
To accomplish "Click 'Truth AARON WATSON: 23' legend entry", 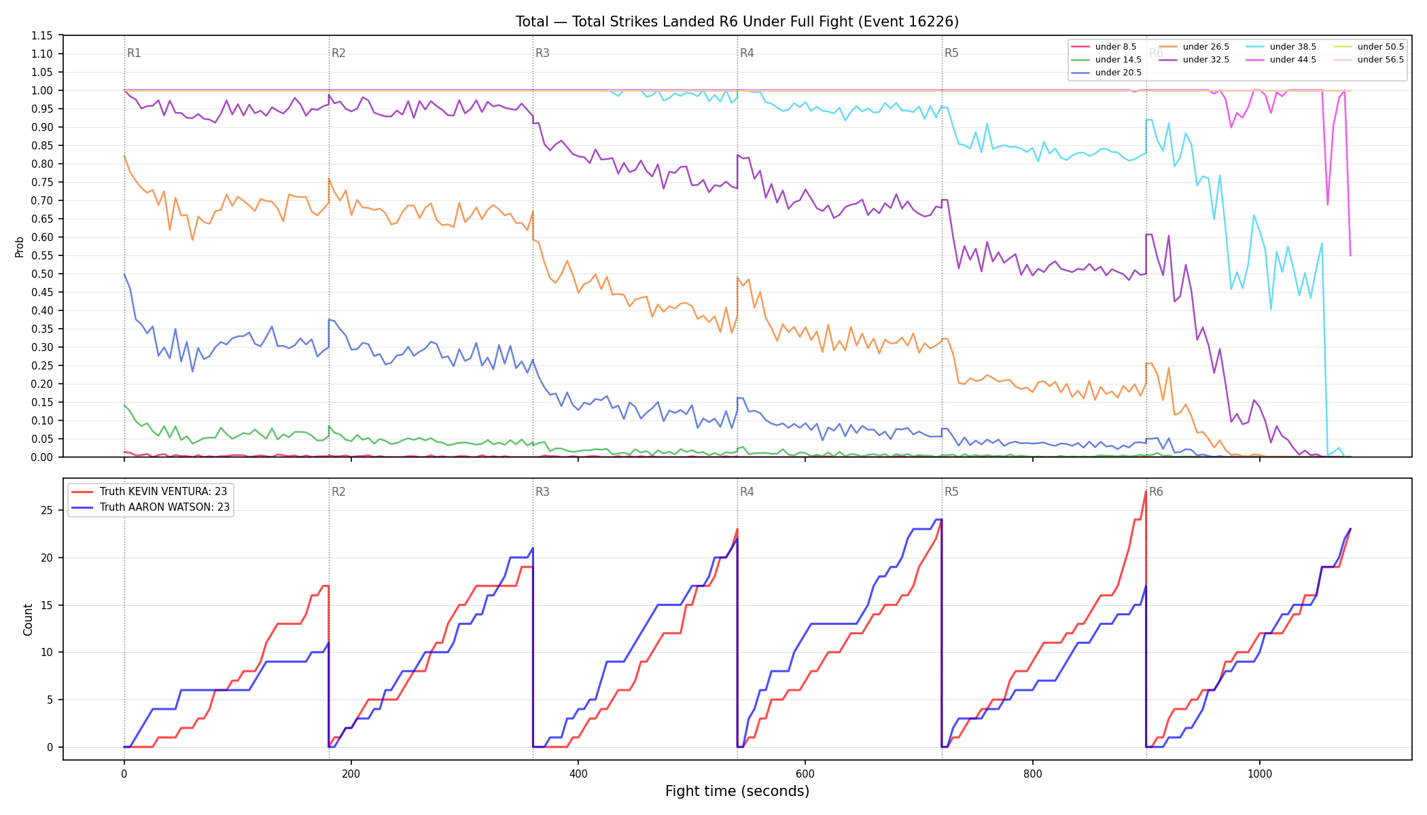I will [164, 507].
